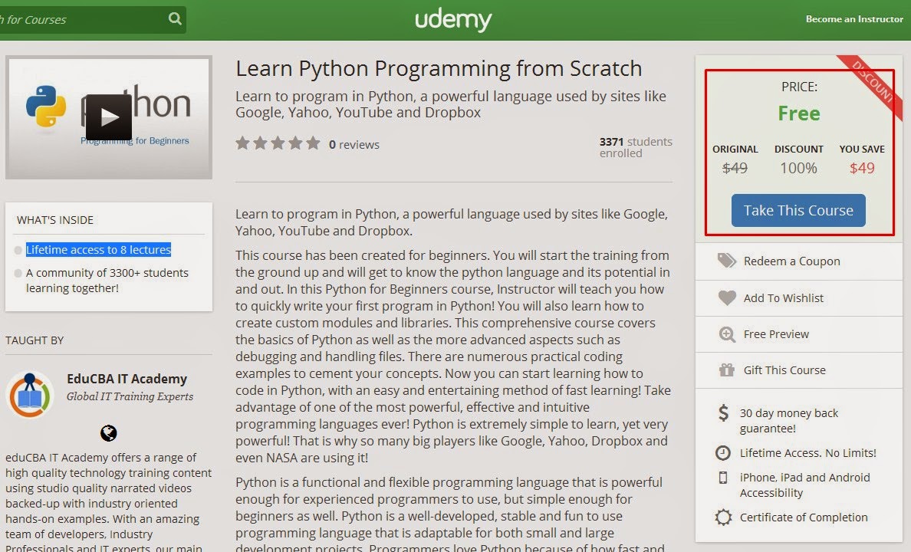Screen dimensions: 911x552
Task: Click the Free price label
Action: 799,113
